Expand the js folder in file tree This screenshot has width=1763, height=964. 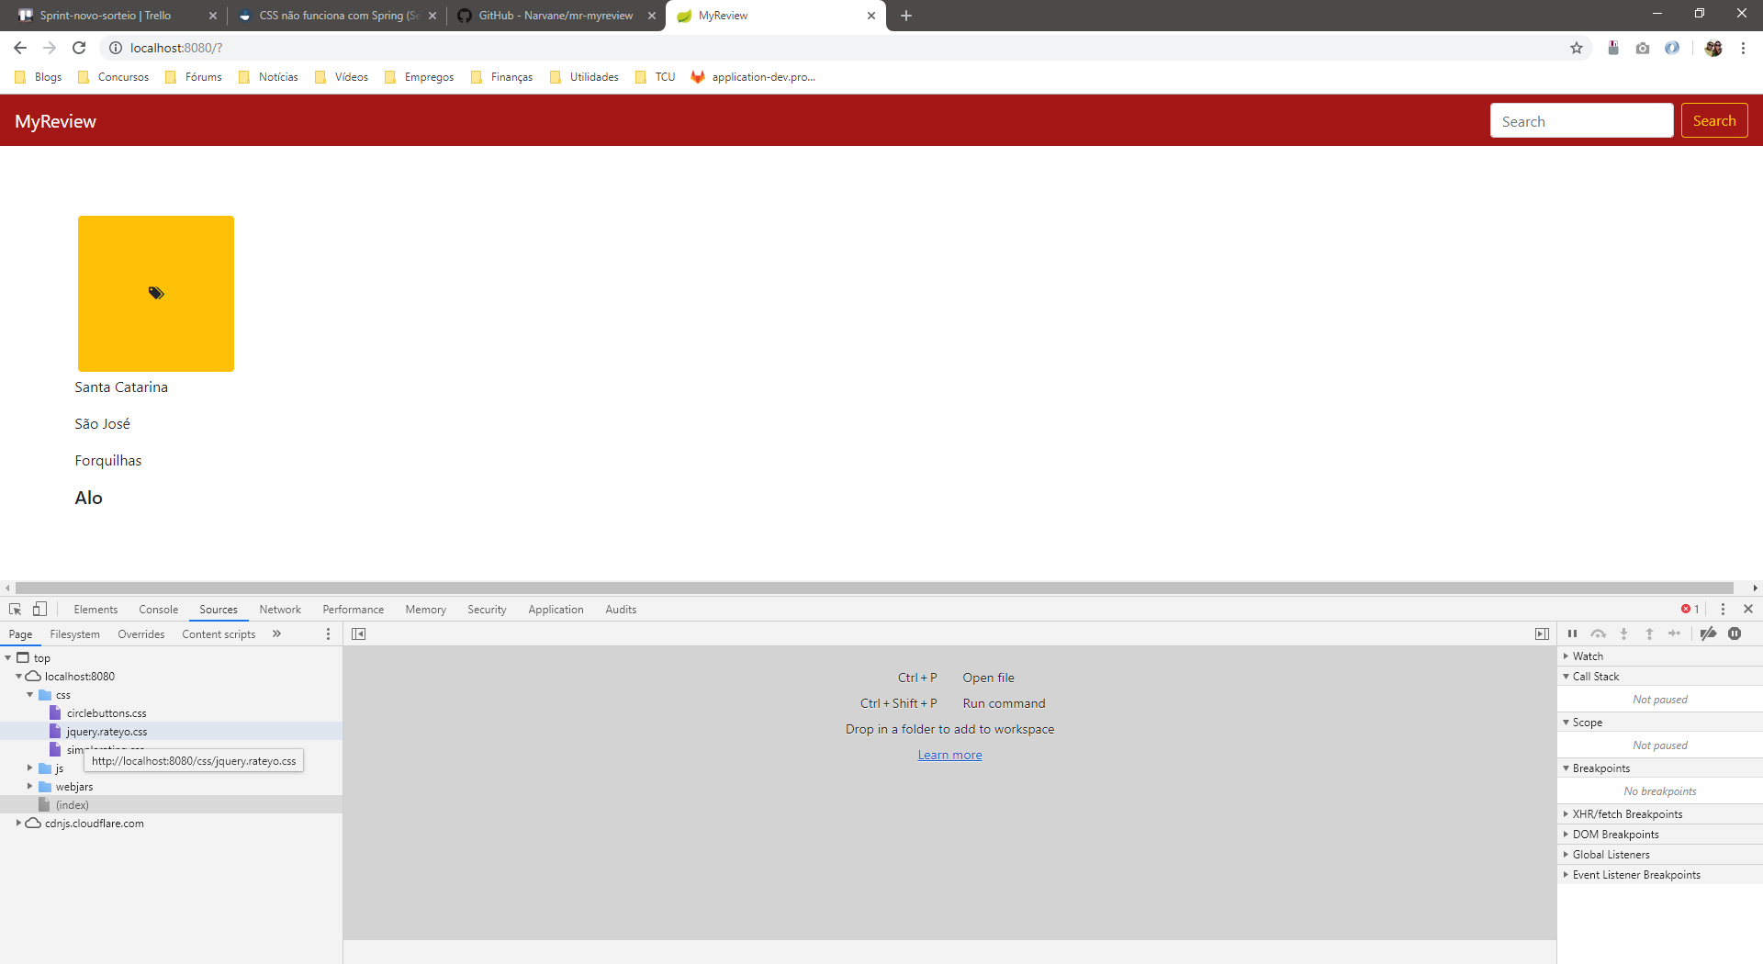click(30, 768)
